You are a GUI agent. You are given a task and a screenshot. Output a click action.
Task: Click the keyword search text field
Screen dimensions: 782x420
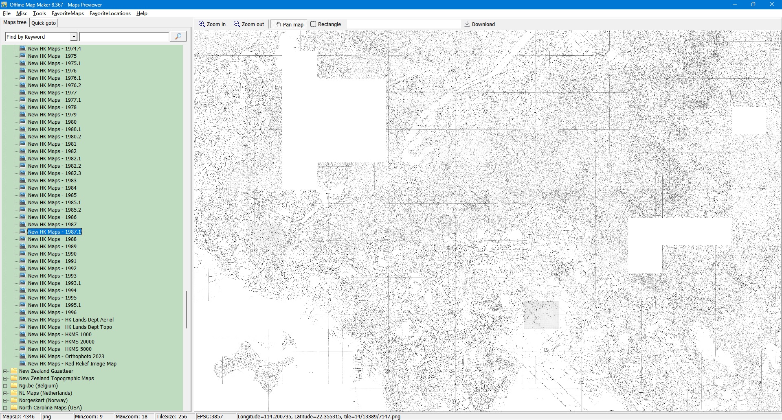tap(124, 37)
